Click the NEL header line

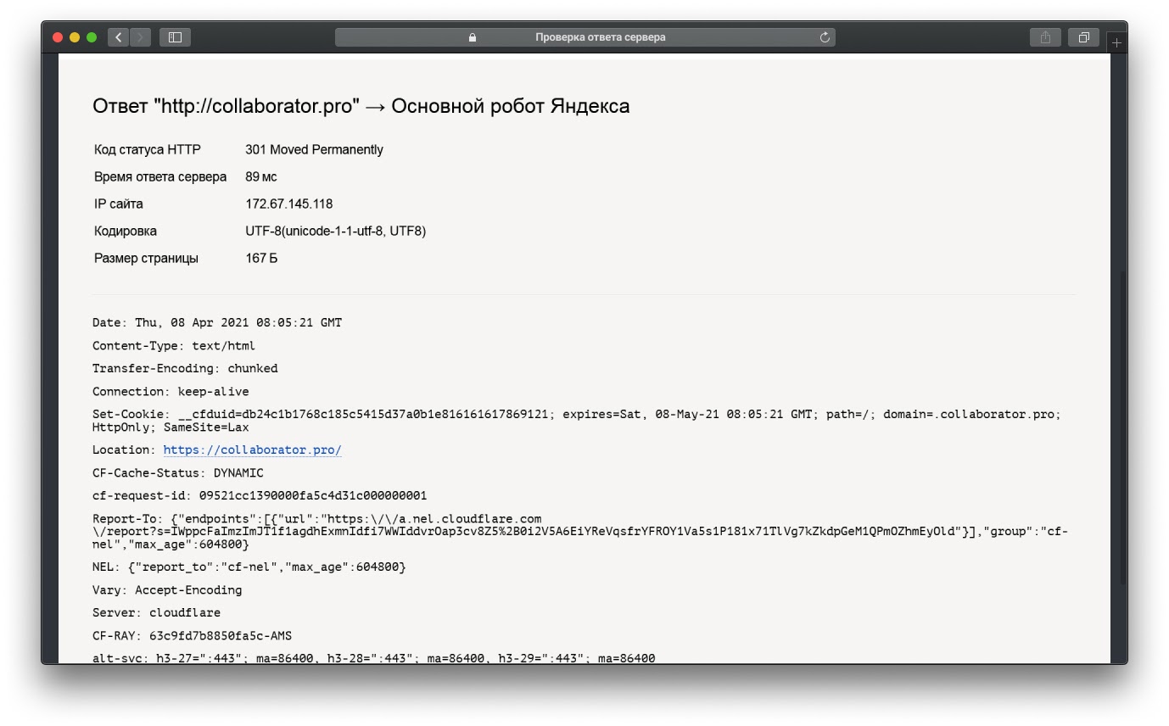click(x=249, y=567)
